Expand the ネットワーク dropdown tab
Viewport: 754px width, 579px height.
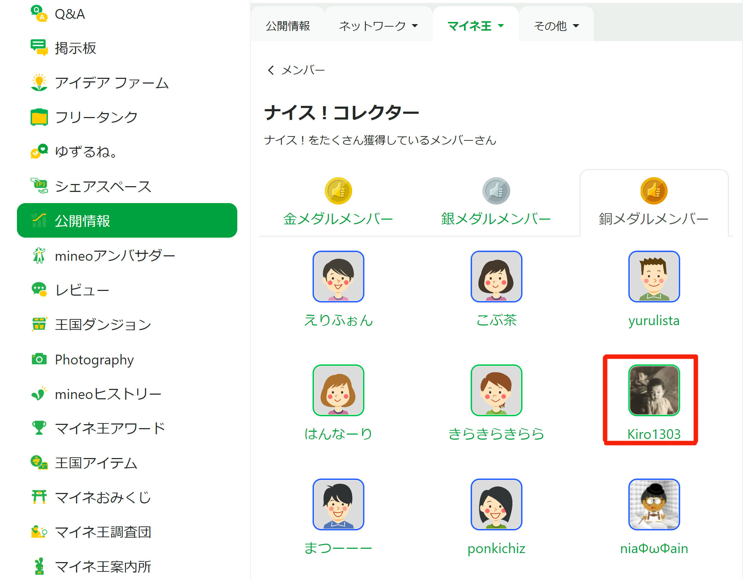pyautogui.click(x=378, y=26)
